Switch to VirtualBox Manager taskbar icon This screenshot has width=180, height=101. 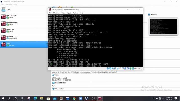87,98
